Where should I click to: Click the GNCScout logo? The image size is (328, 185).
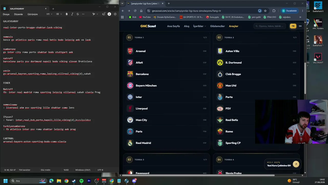point(148,26)
